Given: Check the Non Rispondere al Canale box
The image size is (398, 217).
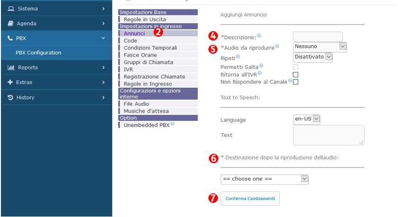Looking at the screenshot, I should (295, 82).
